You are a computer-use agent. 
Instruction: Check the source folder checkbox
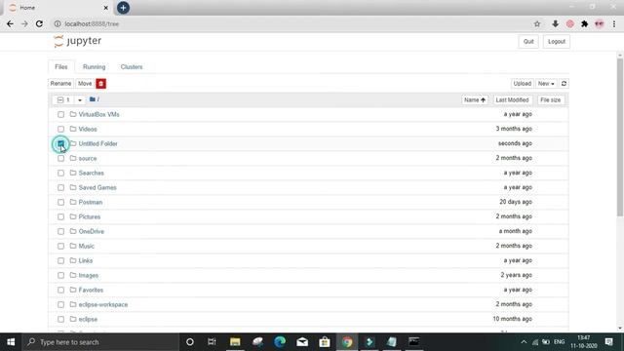pos(60,158)
